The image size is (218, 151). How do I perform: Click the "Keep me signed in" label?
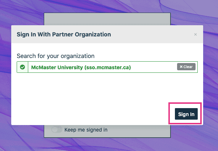tap(86, 130)
